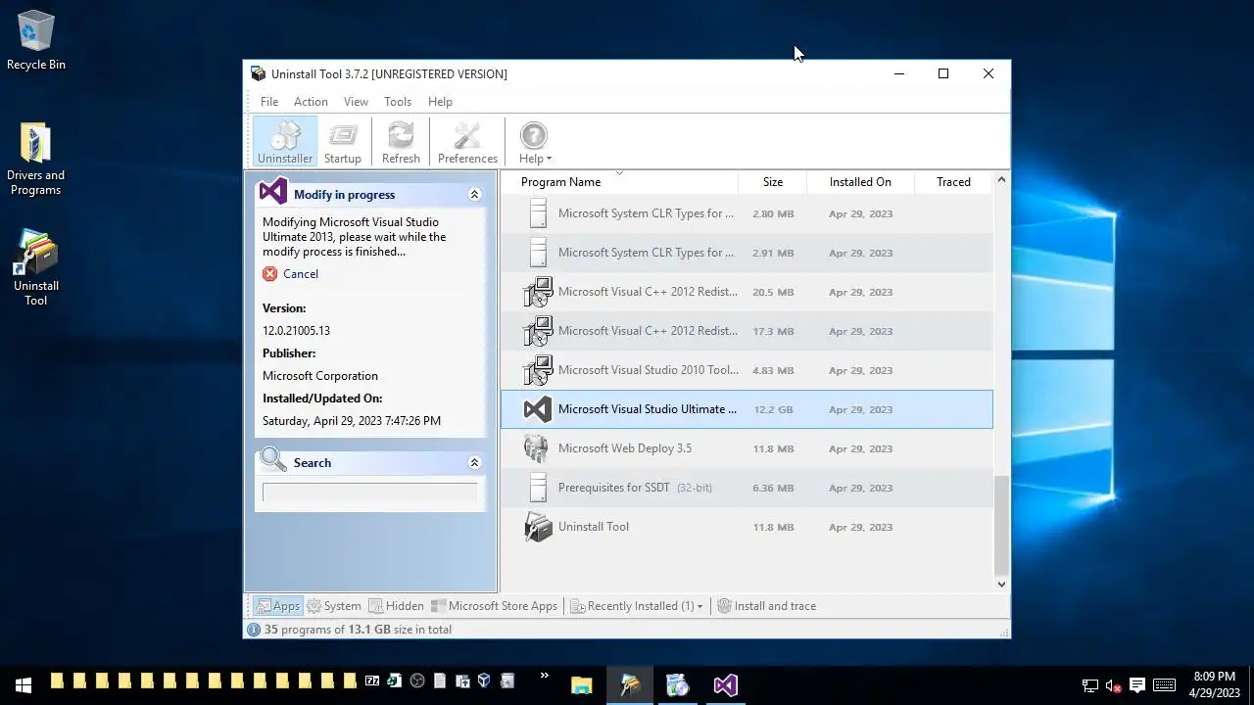Viewport: 1254px width, 705px height.
Task: Show Microsoft Store Apps tab
Action: pyautogui.click(x=495, y=606)
